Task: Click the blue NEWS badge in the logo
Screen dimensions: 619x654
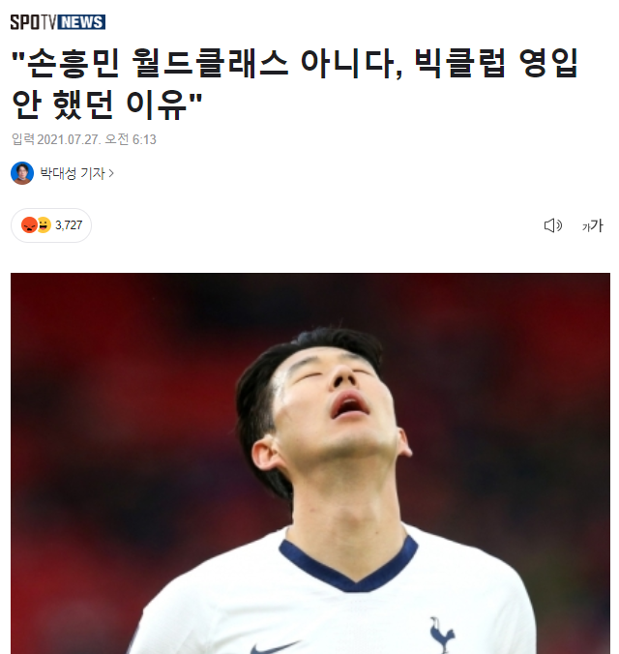Action: [81, 22]
